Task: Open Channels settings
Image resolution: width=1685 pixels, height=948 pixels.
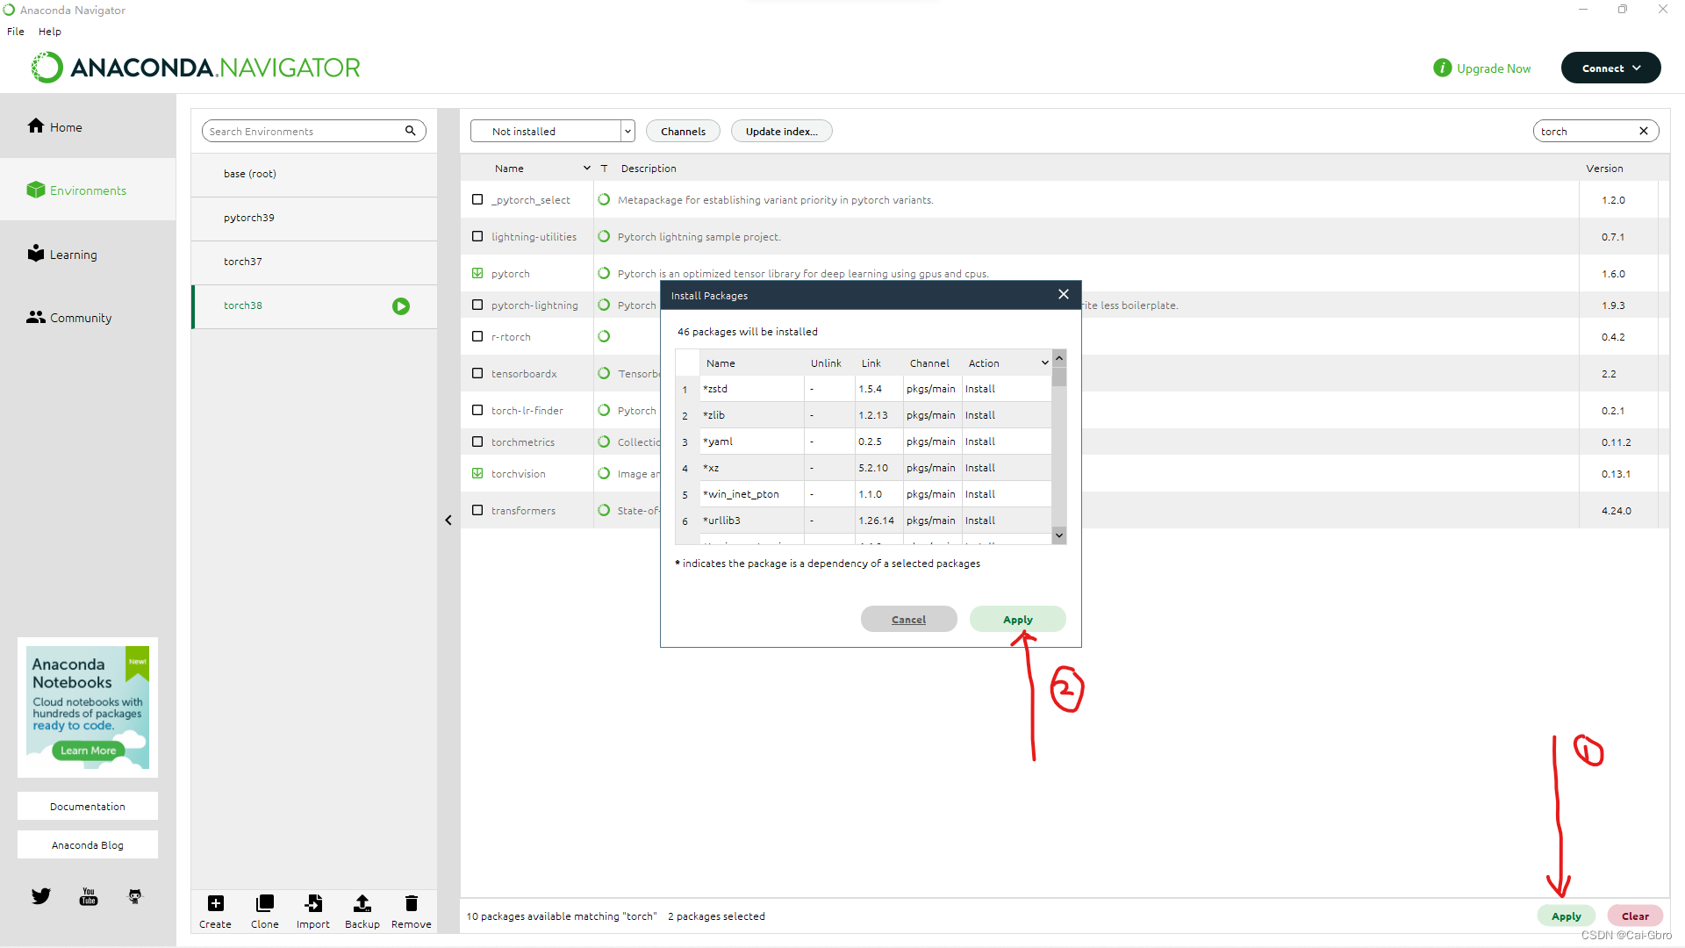Action: coord(683,131)
